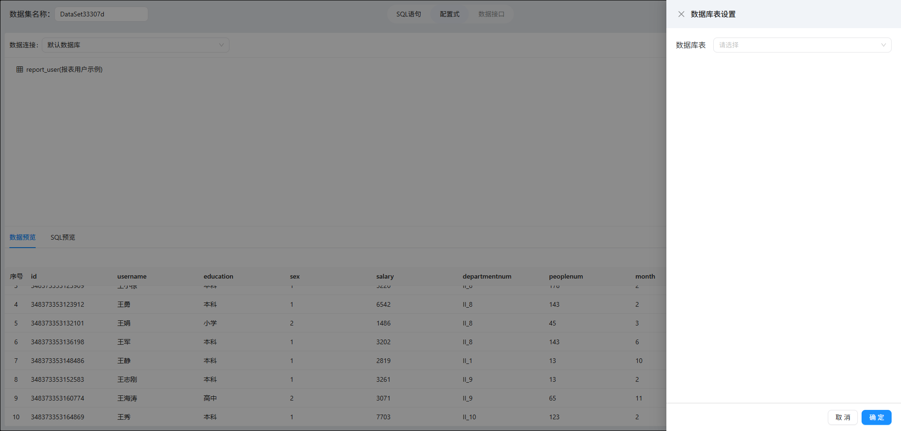Click departmentnum cell II_1
901x431 pixels.
[x=467, y=361]
